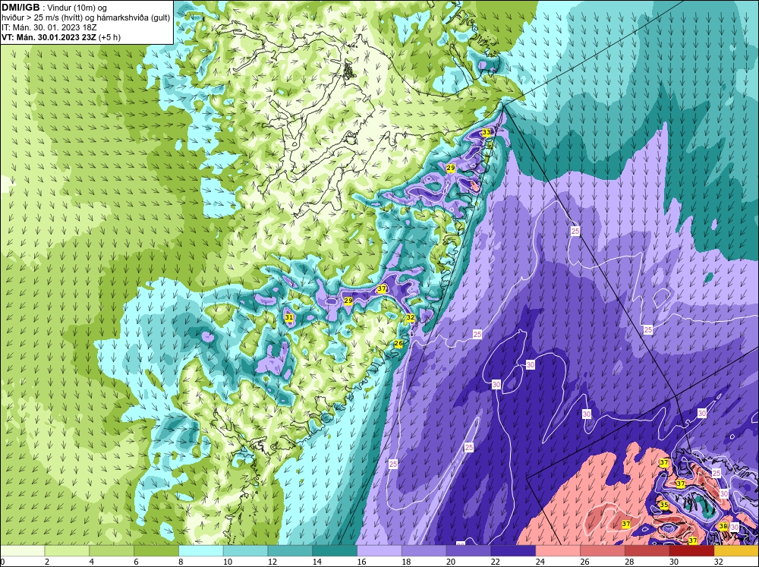Click the 6–8 m/s olive green legend swatch
This screenshot has width=759, height=567.
[156, 551]
